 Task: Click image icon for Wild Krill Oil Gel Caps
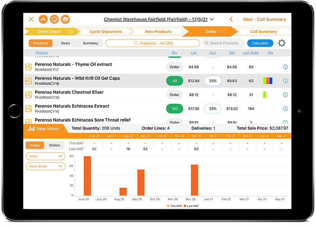[28, 81]
